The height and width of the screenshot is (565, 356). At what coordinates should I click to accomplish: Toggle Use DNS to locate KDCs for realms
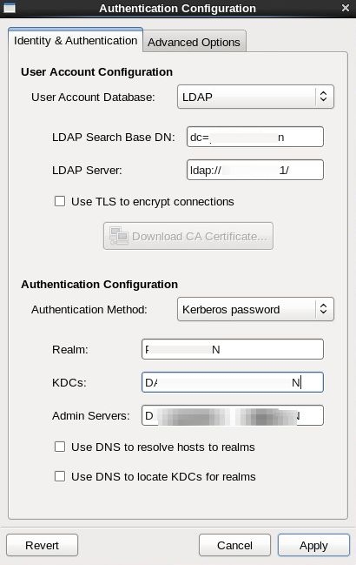(x=60, y=476)
